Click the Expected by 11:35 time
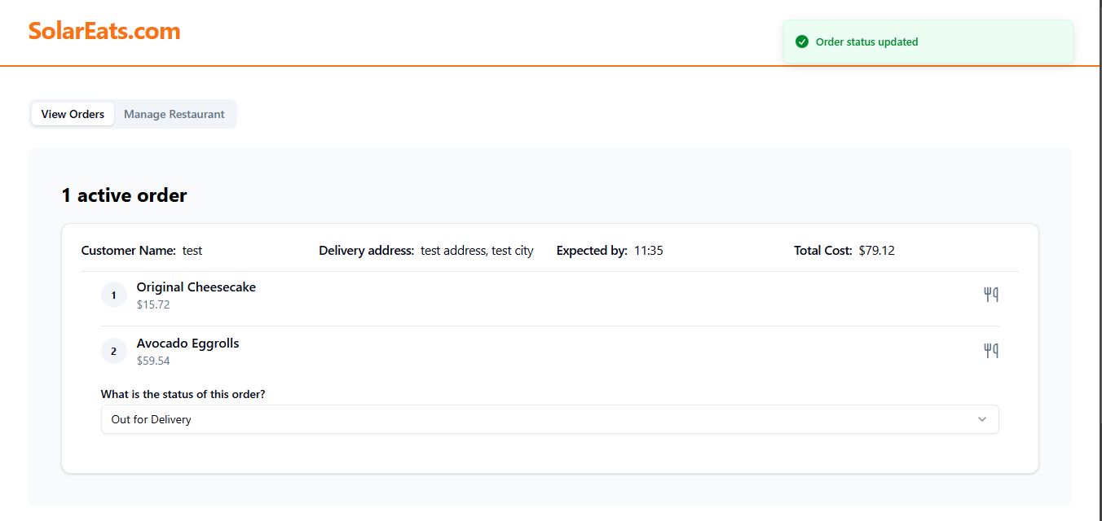 point(649,251)
